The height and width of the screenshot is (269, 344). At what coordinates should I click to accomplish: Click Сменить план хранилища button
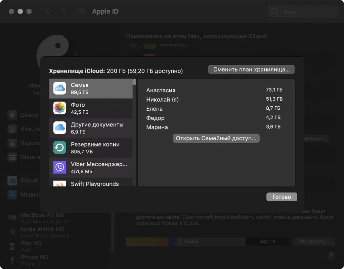pos(251,69)
